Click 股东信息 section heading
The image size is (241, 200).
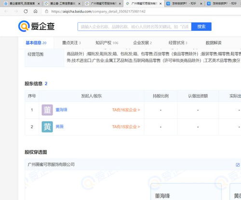(33, 83)
